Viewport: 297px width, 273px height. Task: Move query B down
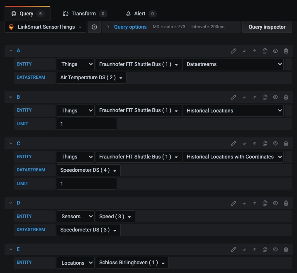[244, 97]
